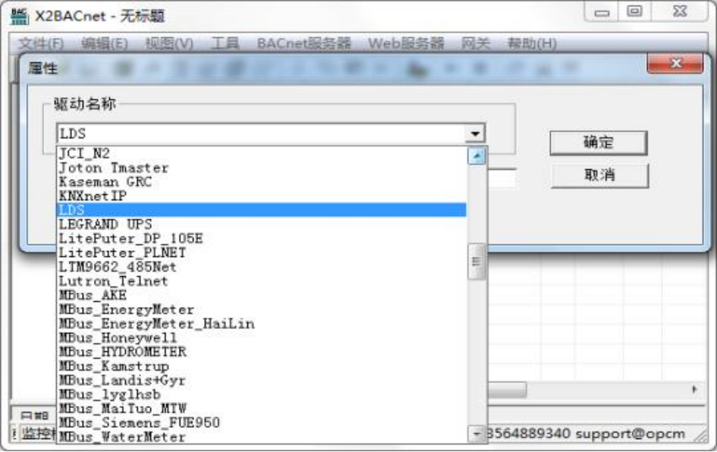The height and width of the screenshot is (452, 717).
Task: Close the 属性 dialog
Action: point(675,63)
